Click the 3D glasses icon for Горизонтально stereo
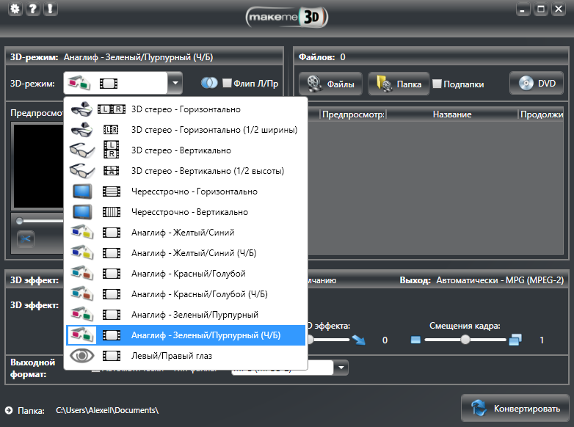The height and width of the screenshot is (427, 574). tap(81, 109)
